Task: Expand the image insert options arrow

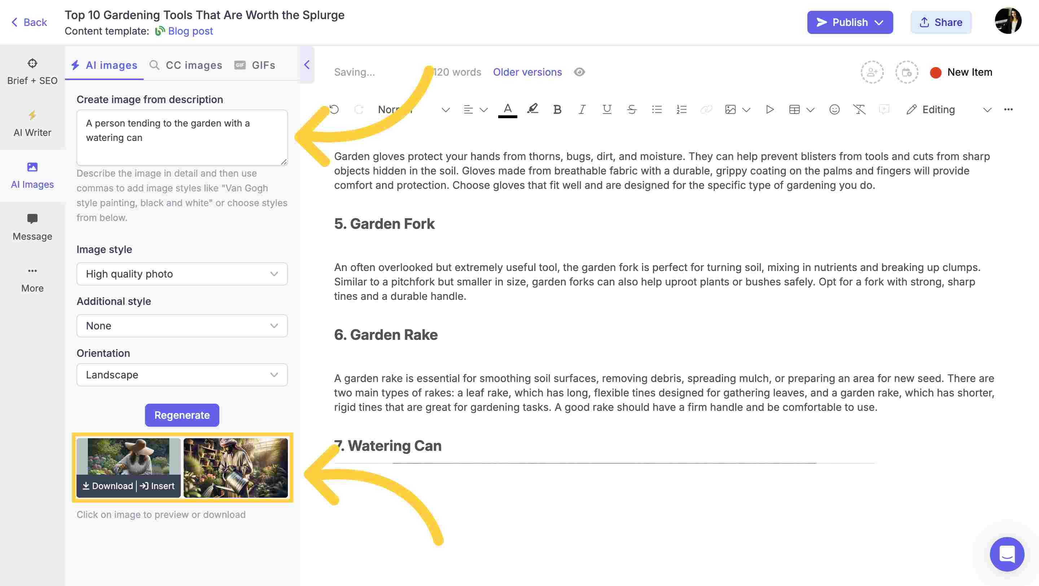Action: (x=746, y=110)
